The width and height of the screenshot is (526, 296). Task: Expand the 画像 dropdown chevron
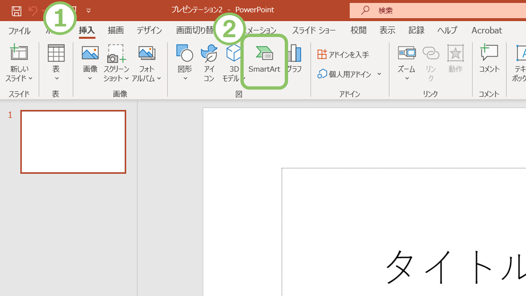coord(90,79)
